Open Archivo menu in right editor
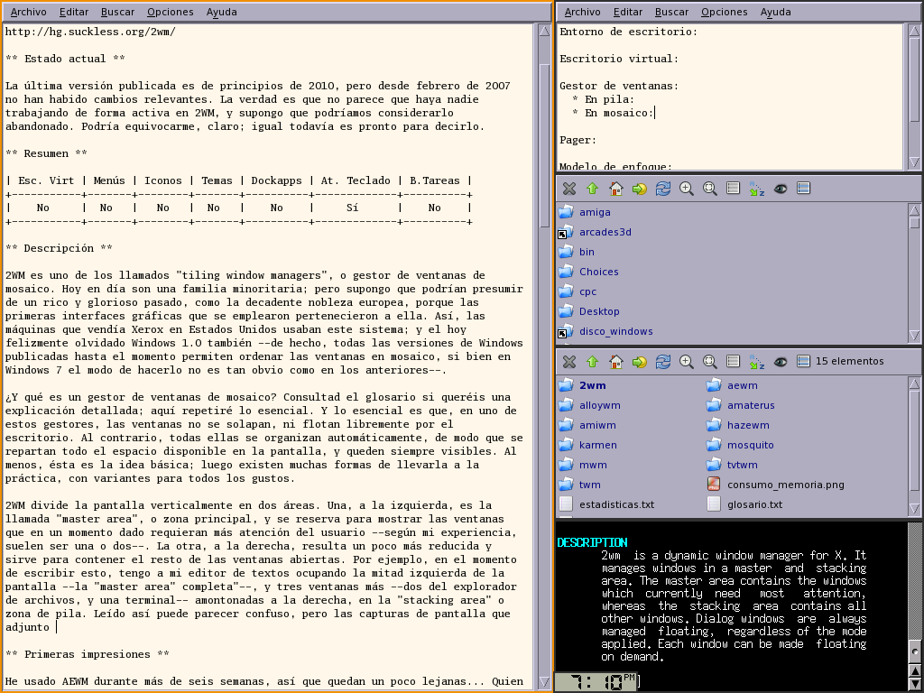 point(582,12)
